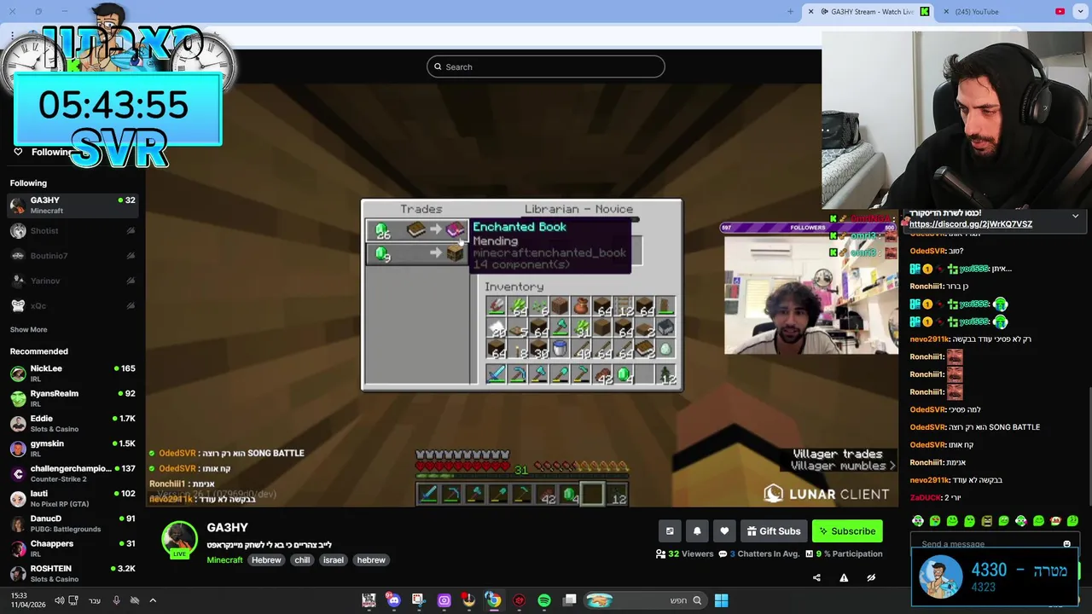Open challengerchampio Counter-Strike 2 channel
Viewport: 1092px width, 614px height.
[x=73, y=473]
